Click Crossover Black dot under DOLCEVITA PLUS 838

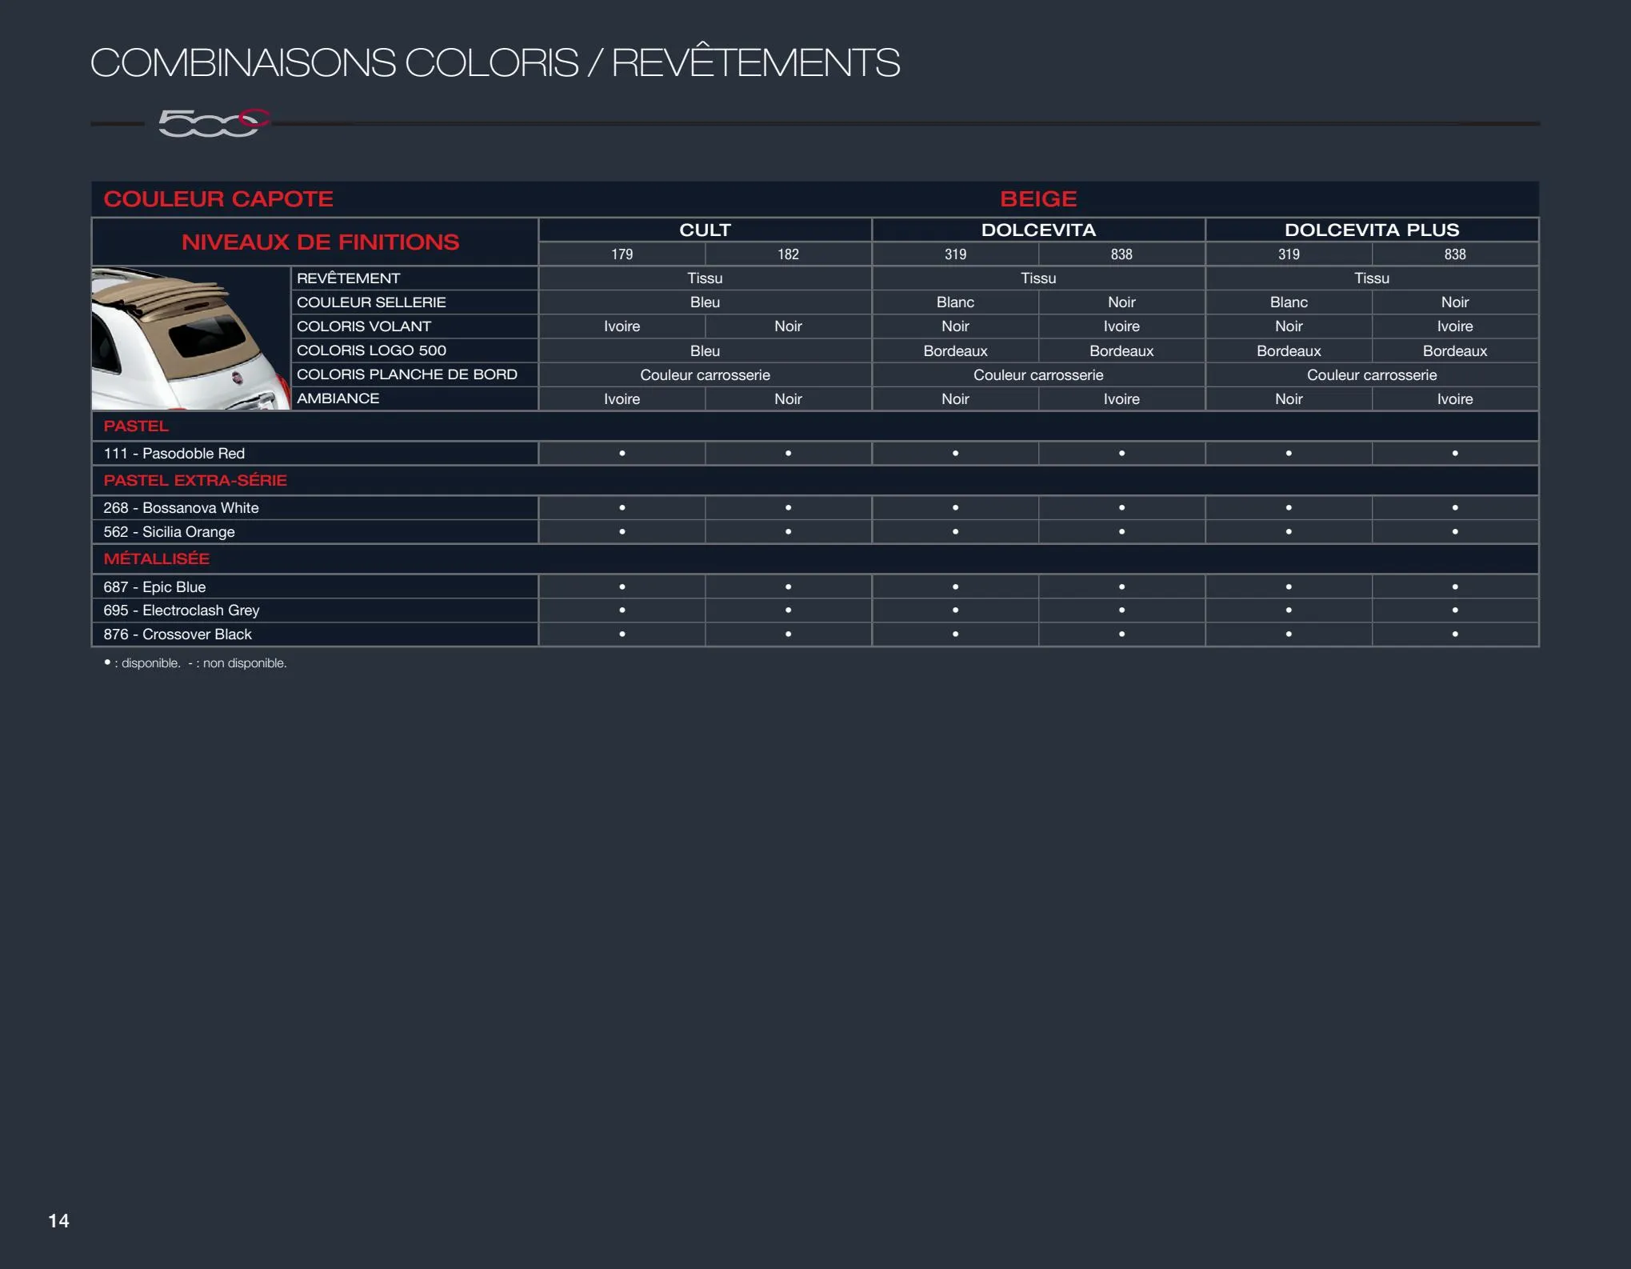pyautogui.click(x=1455, y=634)
